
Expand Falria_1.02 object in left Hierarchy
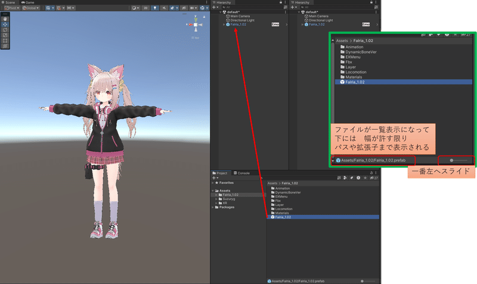pyautogui.click(x=224, y=24)
